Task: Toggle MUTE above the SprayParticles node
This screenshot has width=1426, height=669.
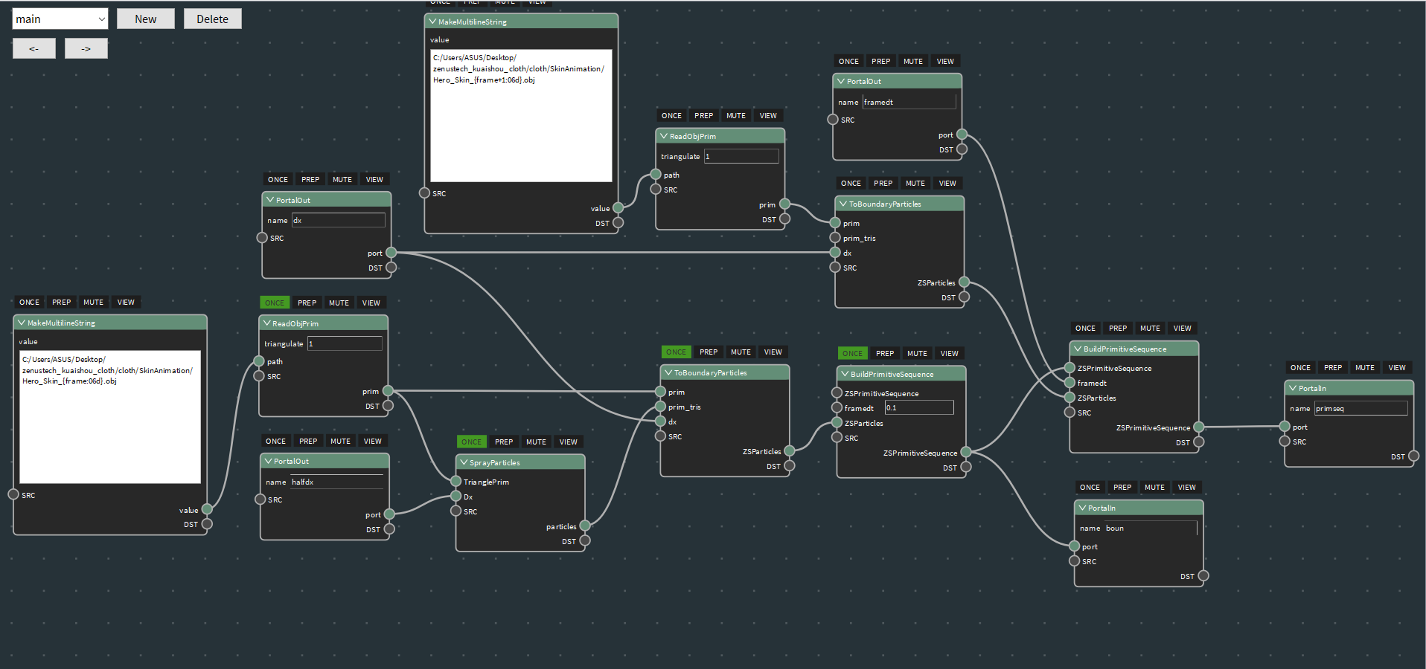Action: coord(536,442)
